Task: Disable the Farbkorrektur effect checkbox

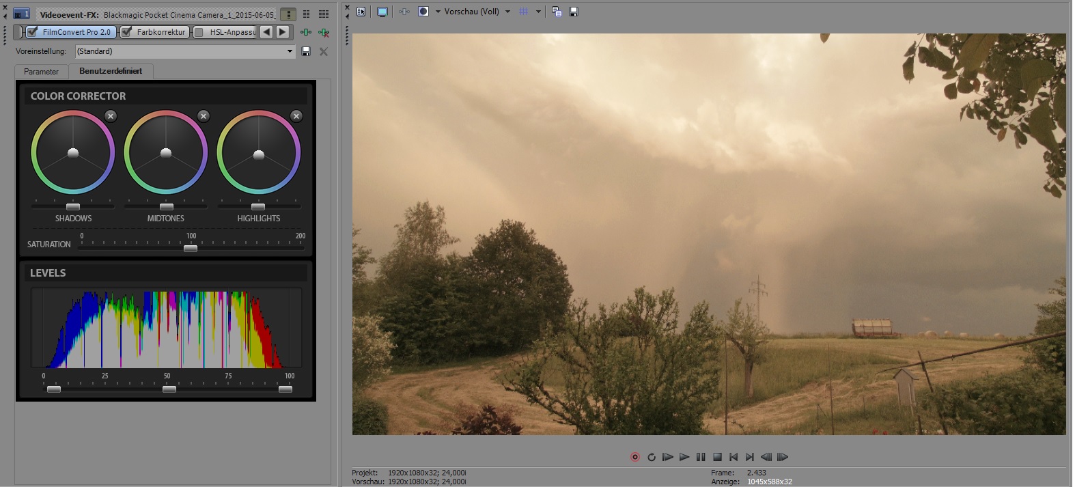Action: pos(126,32)
